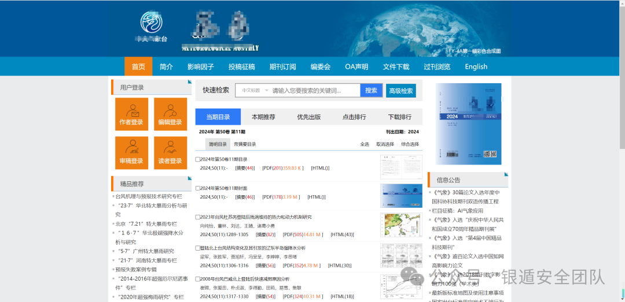Check the box for 2008号台风巴威 article
Image resolution: width=625 pixels, height=302 pixels.
point(198,279)
